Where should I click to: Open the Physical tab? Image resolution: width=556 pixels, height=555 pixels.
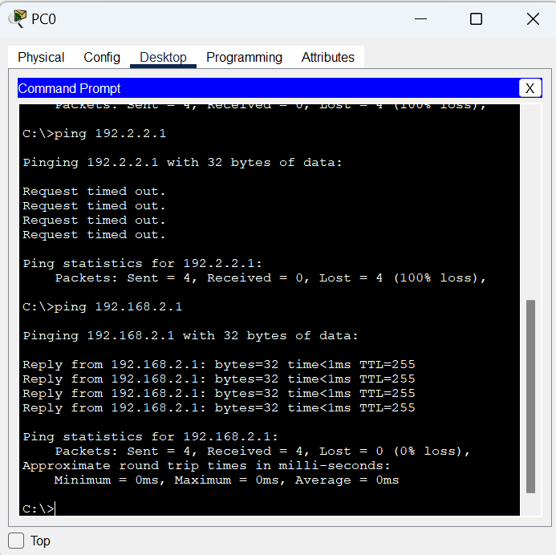coord(41,57)
